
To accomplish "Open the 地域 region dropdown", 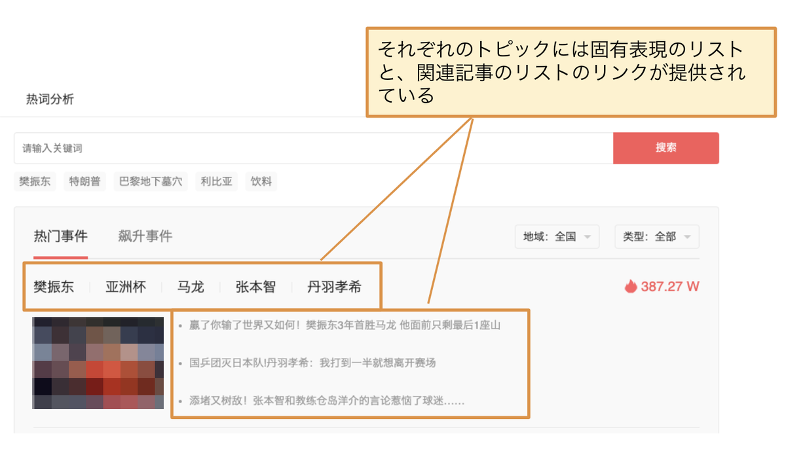I will point(557,237).
